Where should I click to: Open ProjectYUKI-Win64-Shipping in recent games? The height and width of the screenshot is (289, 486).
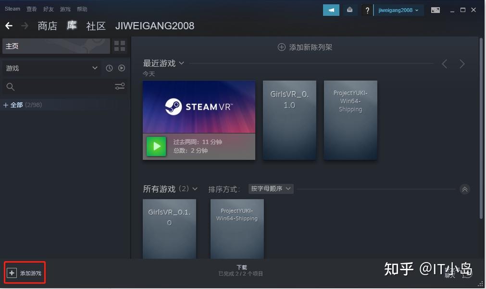click(x=350, y=120)
